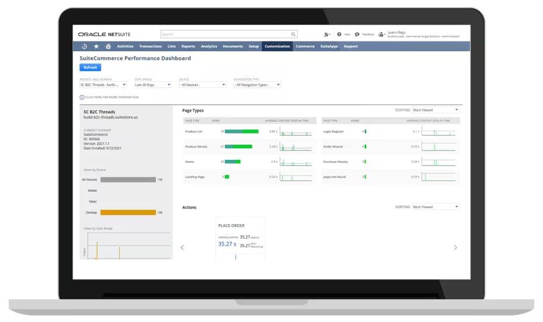Screen dimensions: 543x322
Task: Show next action with right arrow
Action: (455, 247)
